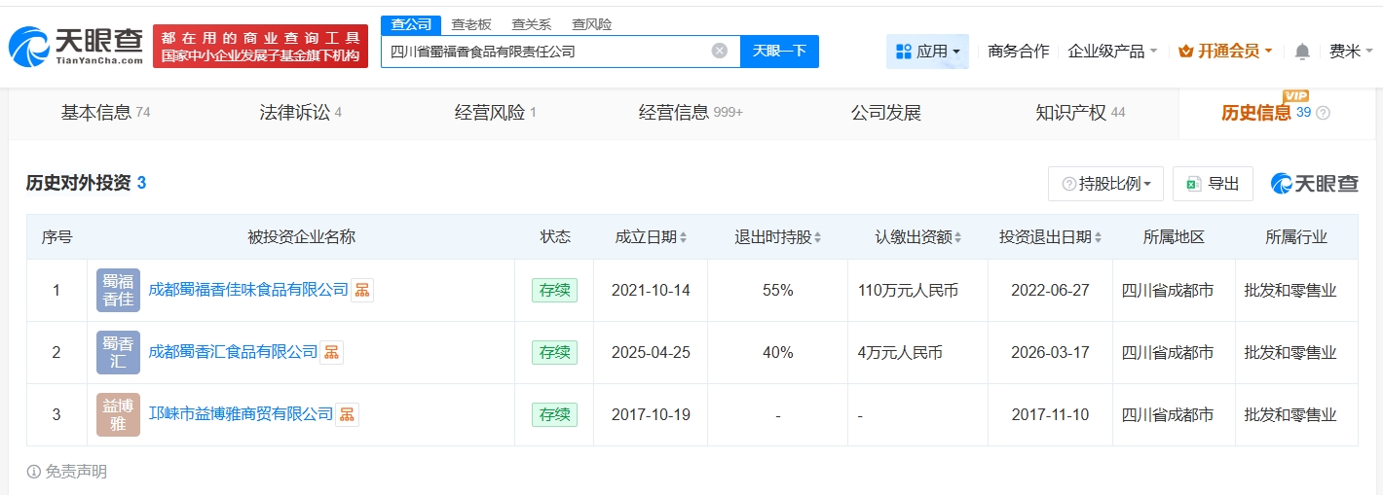Click into the company search input field
Image resolution: width=1383 pixels, height=495 pixels.
[x=545, y=52]
